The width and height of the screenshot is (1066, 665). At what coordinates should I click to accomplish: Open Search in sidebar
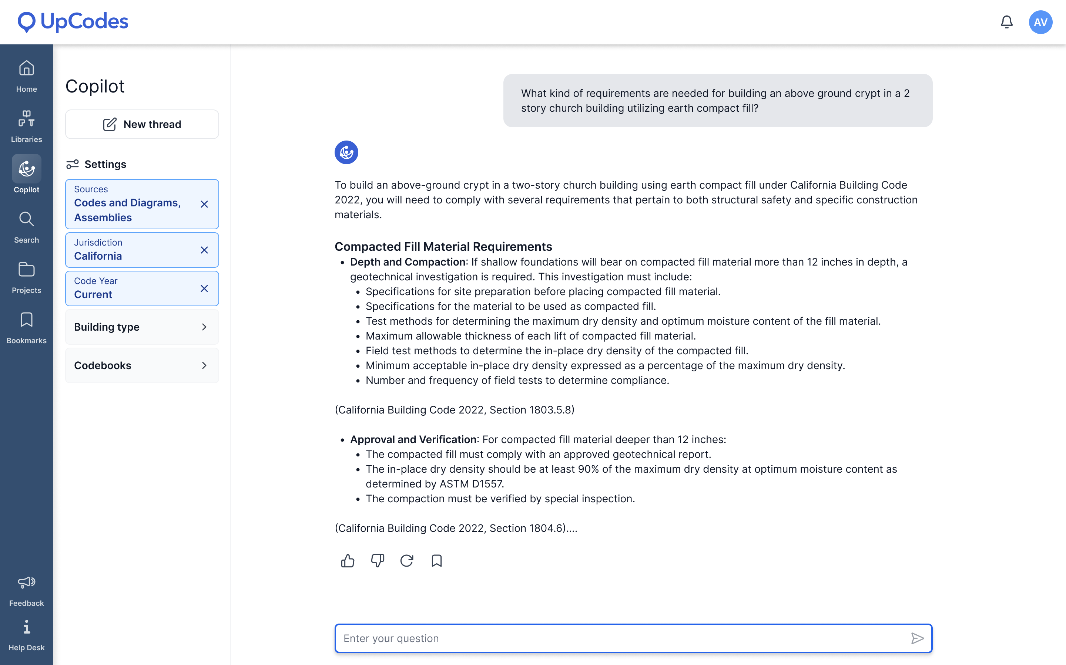(26, 227)
